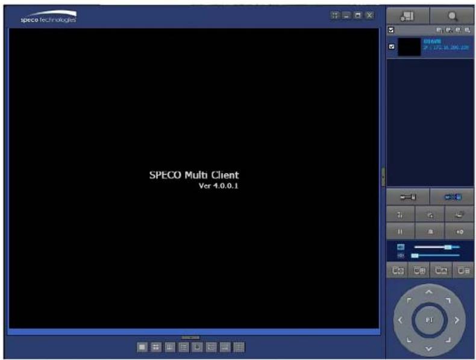The width and height of the screenshot is (476, 360).
Task: Click the printer icon button
Action: pos(459,215)
